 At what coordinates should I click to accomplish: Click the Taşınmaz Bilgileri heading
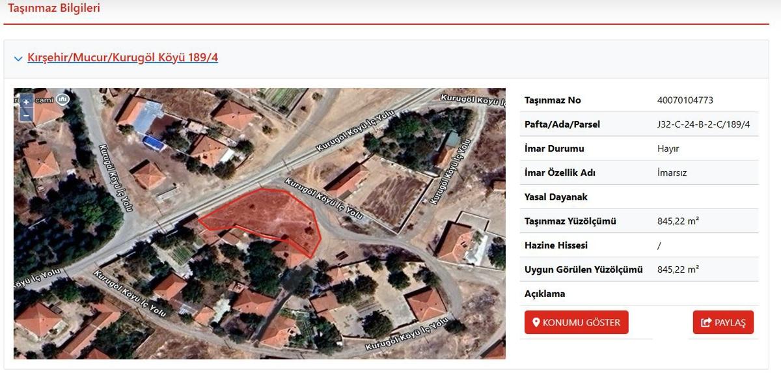[54, 8]
